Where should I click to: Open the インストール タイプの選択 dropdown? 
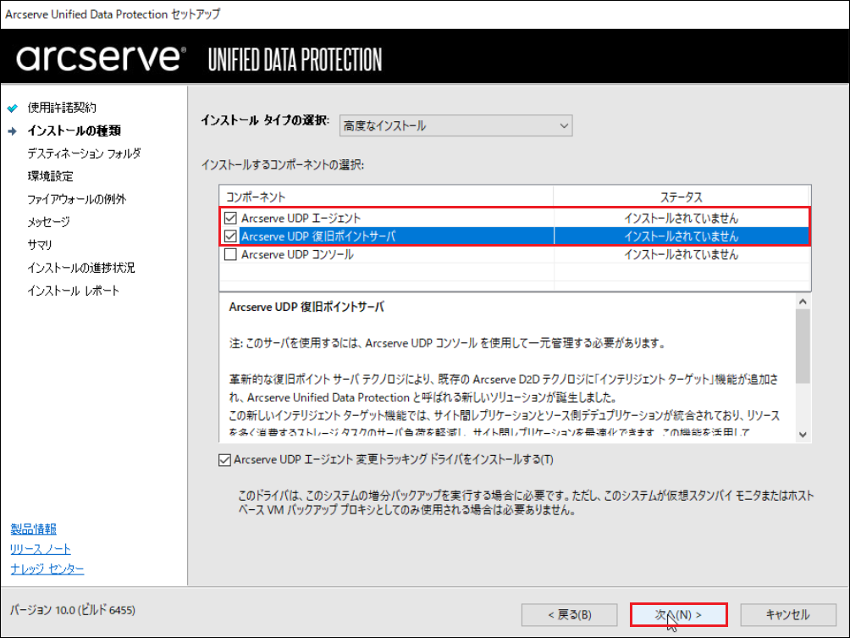(x=455, y=126)
